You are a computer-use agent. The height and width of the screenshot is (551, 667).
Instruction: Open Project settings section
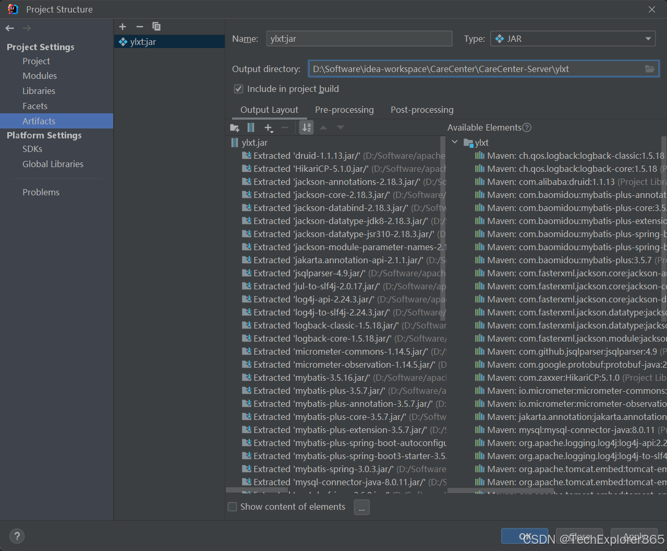pyautogui.click(x=36, y=61)
